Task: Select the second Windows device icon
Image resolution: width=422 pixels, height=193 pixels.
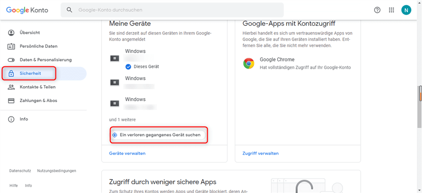Action: 115,83
